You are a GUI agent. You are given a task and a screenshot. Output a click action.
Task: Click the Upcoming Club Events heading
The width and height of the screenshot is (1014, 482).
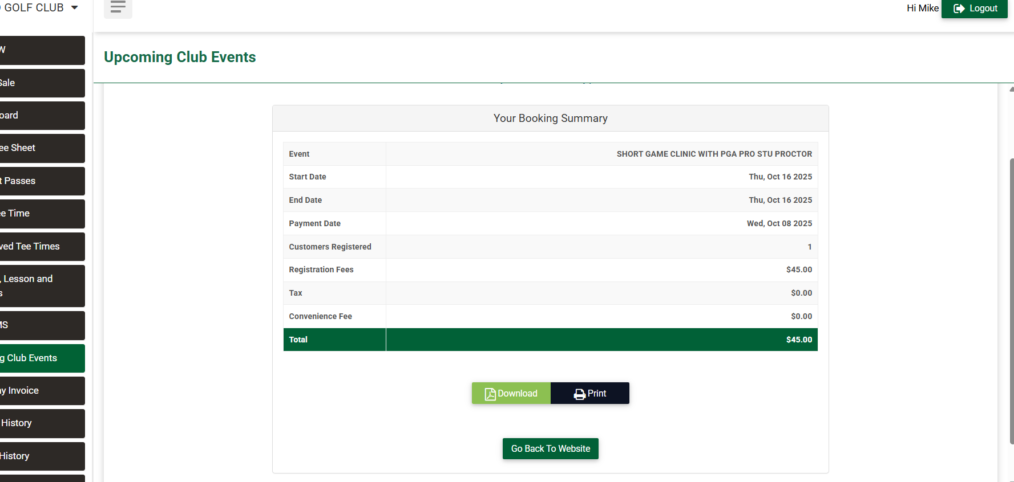(x=180, y=57)
